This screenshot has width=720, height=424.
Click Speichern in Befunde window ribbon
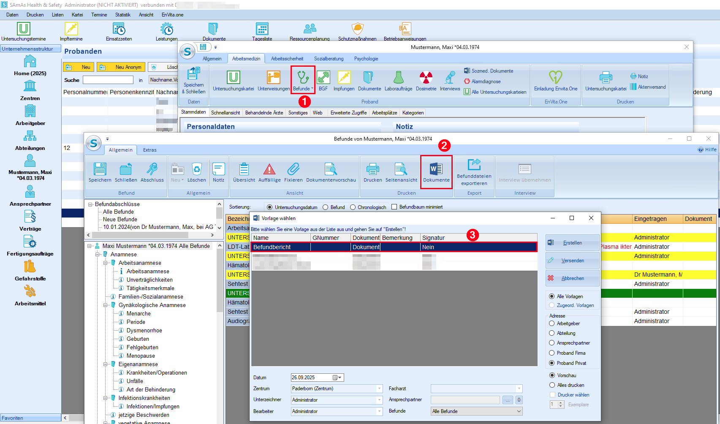tap(100, 172)
